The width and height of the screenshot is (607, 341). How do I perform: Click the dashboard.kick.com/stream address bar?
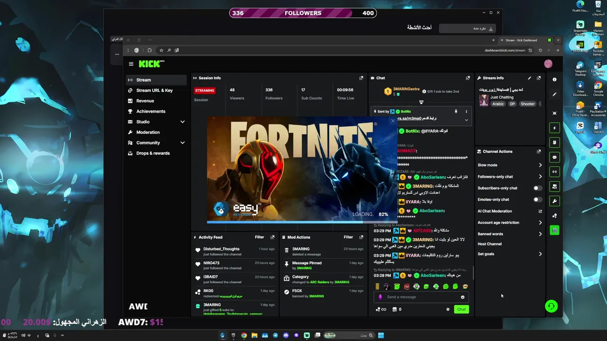505,50
